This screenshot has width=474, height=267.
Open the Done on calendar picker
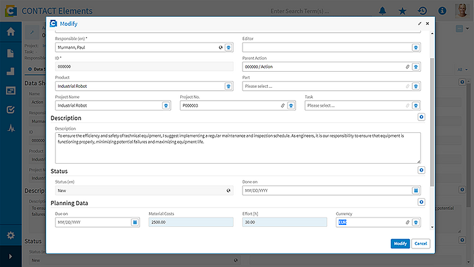click(416, 190)
